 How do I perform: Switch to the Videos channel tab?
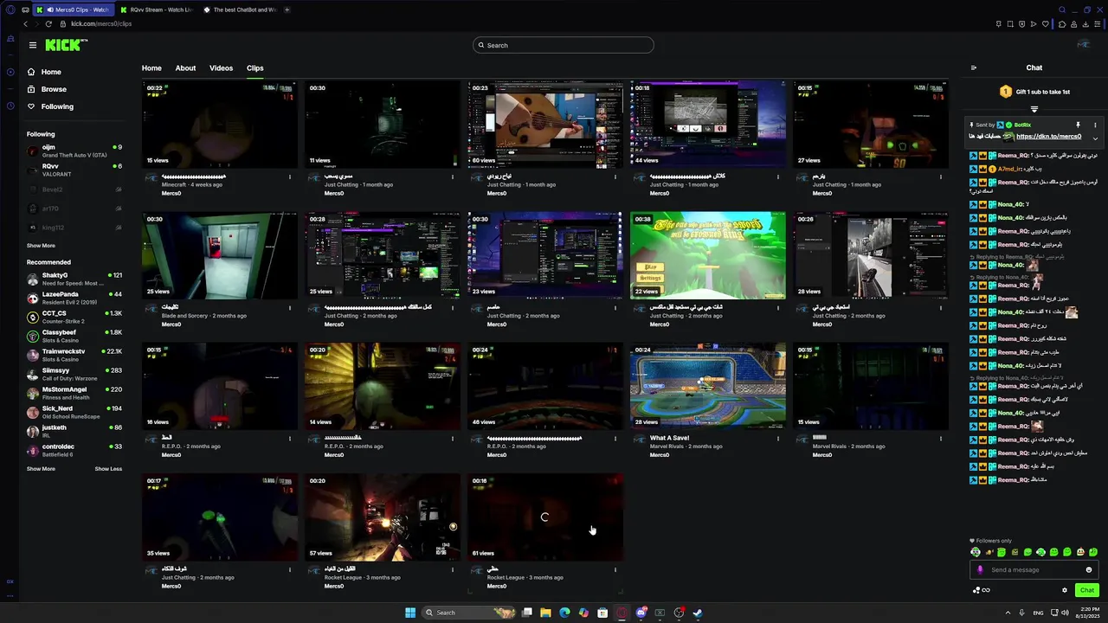click(x=221, y=67)
